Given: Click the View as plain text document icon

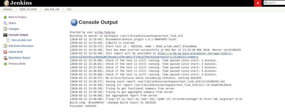Looking at the screenshot, I should (8, 40).
